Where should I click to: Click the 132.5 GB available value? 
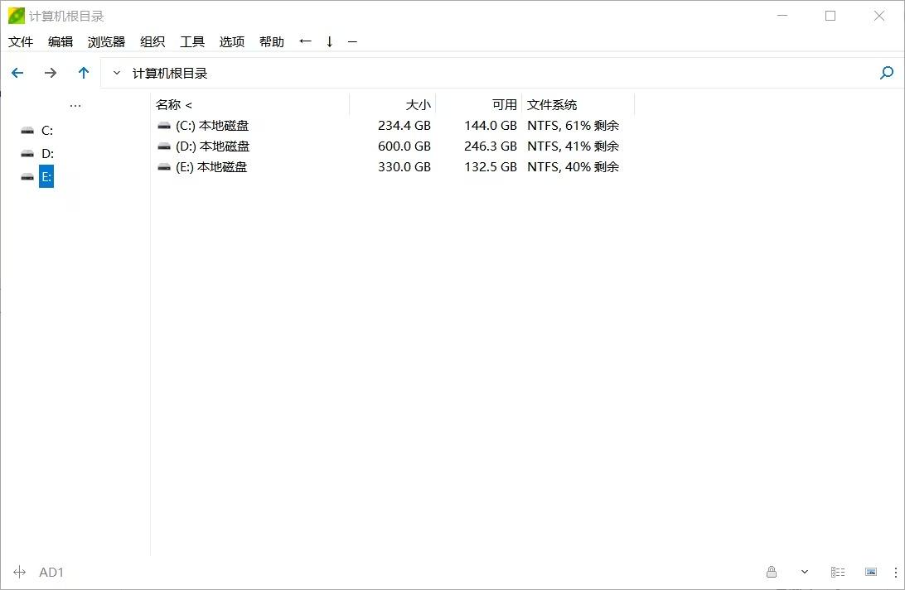491,167
